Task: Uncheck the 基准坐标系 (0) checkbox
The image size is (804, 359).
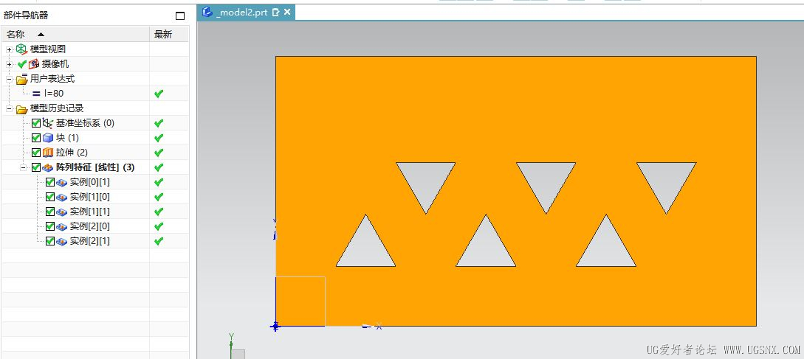Action: pyautogui.click(x=36, y=123)
